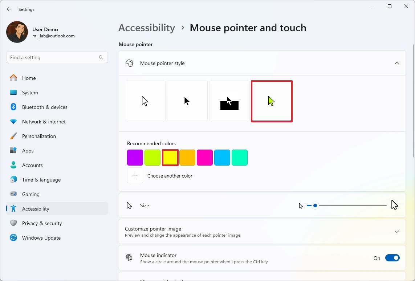Screen dimensions: 415x281
Task: Go to Network & internet settings
Action: click(x=44, y=122)
